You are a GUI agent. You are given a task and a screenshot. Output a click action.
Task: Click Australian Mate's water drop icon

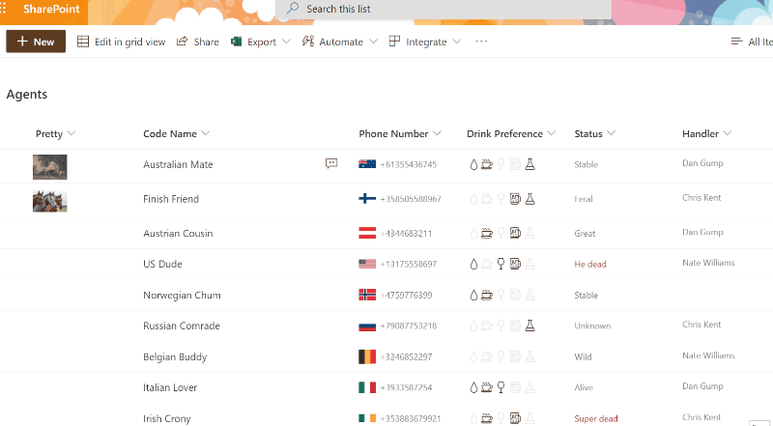(x=473, y=164)
